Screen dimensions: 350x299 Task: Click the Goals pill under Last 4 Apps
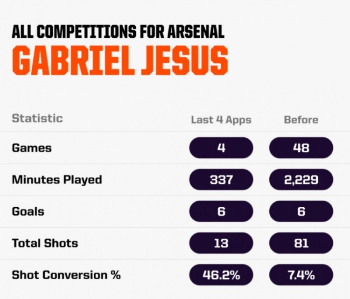click(221, 211)
